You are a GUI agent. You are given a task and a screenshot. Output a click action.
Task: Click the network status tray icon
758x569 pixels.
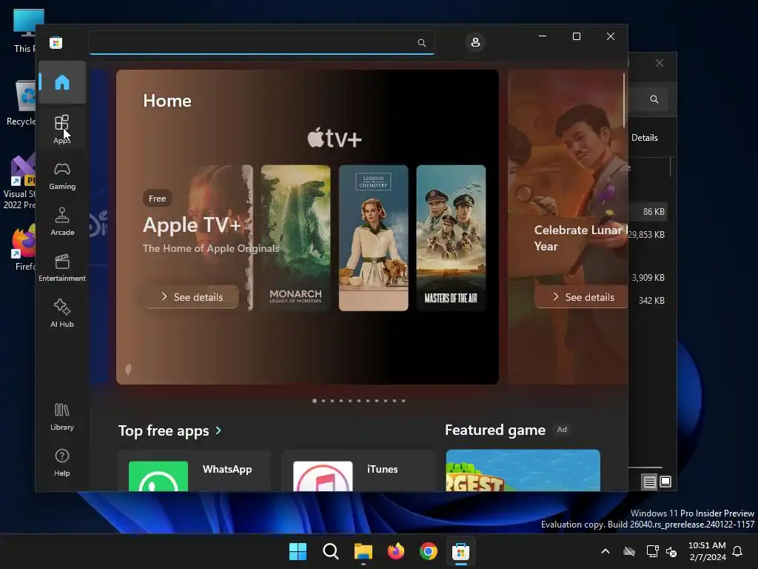[x=653, y=551]
